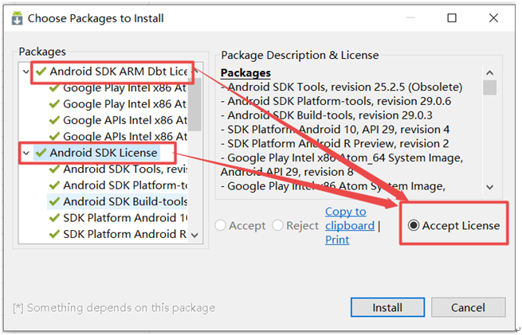
Task: Select Android SDK ARM Dbt License tree node
Action: tap(119, 71)
